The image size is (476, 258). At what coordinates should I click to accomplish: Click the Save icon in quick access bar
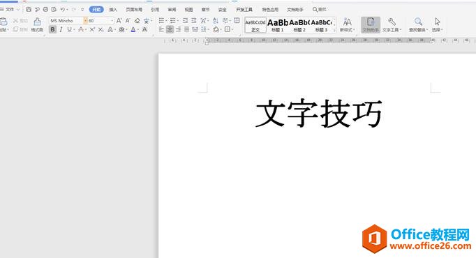29,9
